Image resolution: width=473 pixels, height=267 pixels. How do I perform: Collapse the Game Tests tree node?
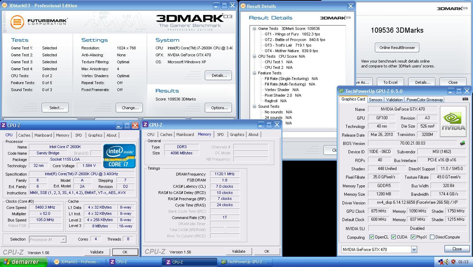tap(254, 29)
